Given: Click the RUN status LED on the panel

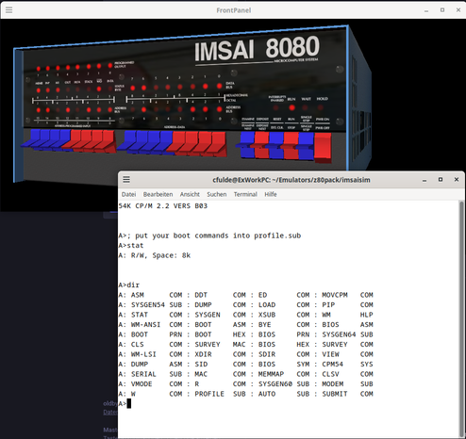Looking at the screenshot, I should [x=291, y=107].
